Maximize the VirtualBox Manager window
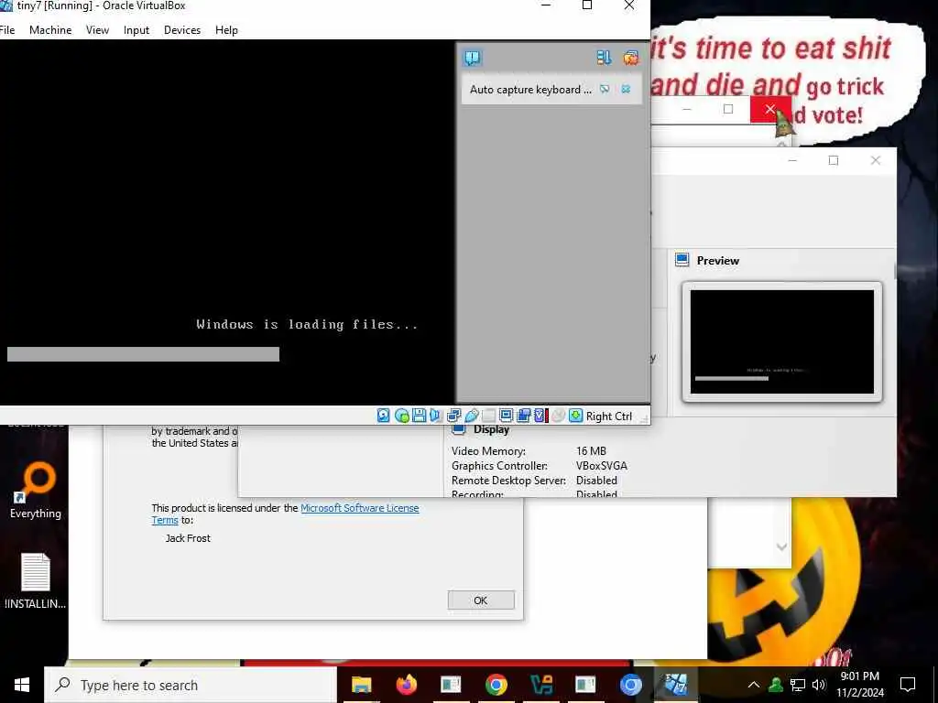Image resolution: width=938 pixels, height=703 pixels. [x=834, y=160]
